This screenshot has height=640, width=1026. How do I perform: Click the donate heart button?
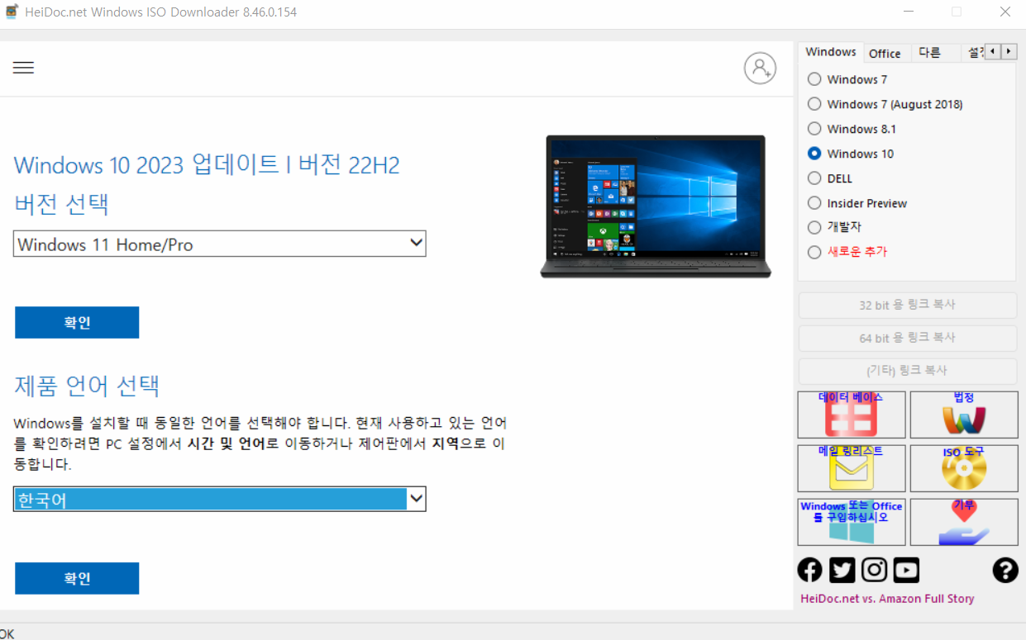(964, 522)
